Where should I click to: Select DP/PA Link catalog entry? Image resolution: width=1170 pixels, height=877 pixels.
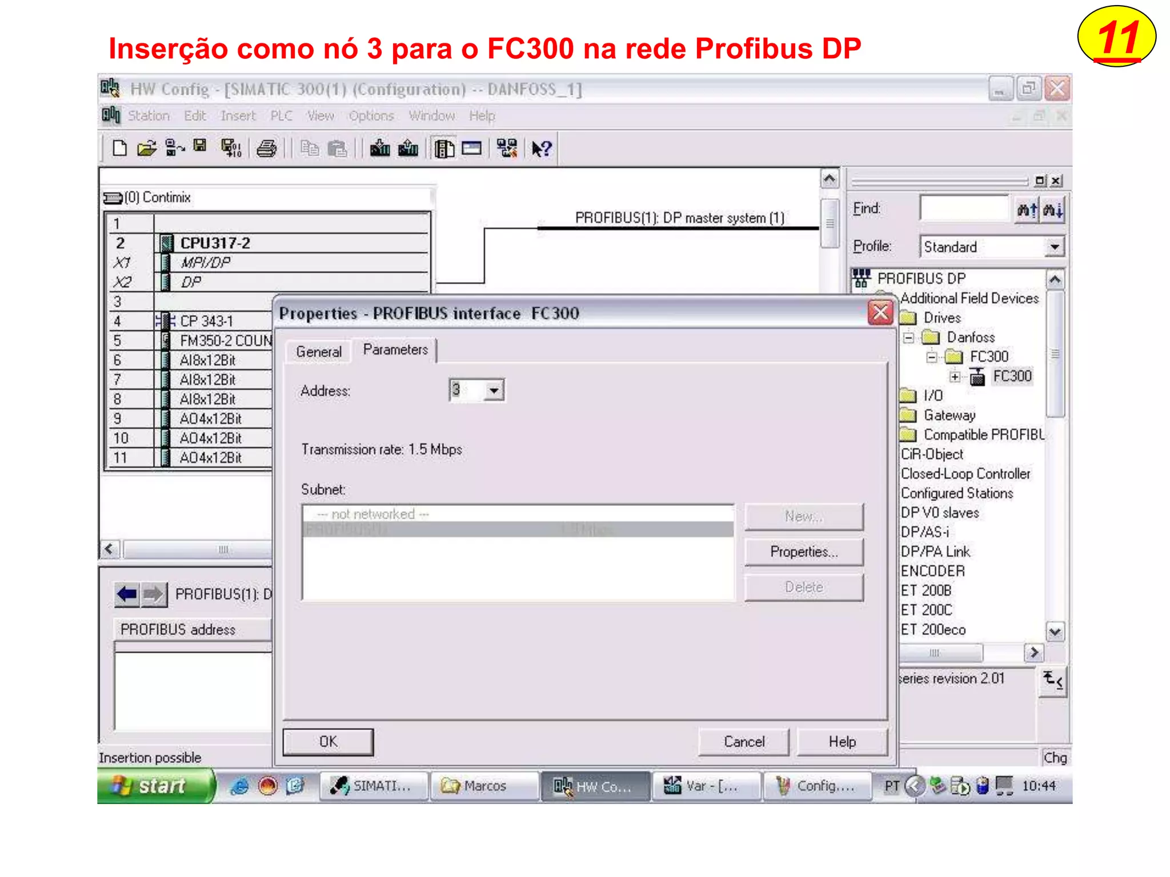[x=935, y=552]
